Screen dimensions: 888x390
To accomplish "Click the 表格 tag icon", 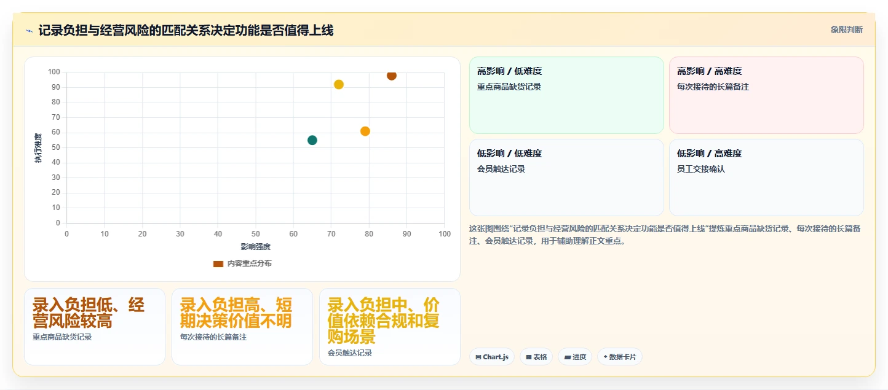I will pos(528,357).
